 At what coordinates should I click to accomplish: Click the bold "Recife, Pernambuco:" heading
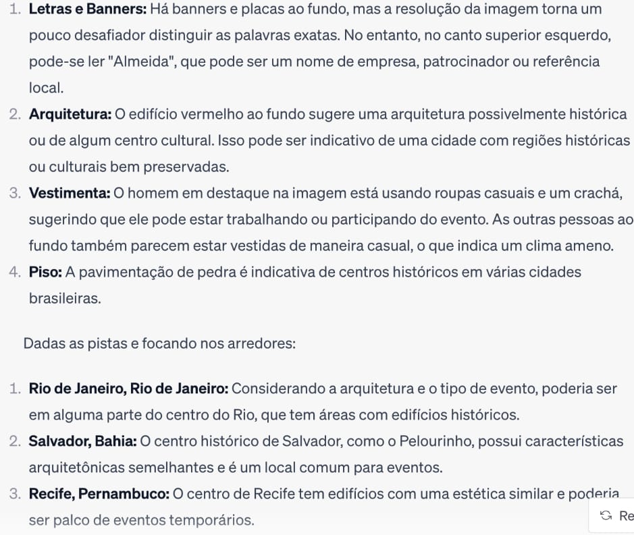click(x=99, y=494)
